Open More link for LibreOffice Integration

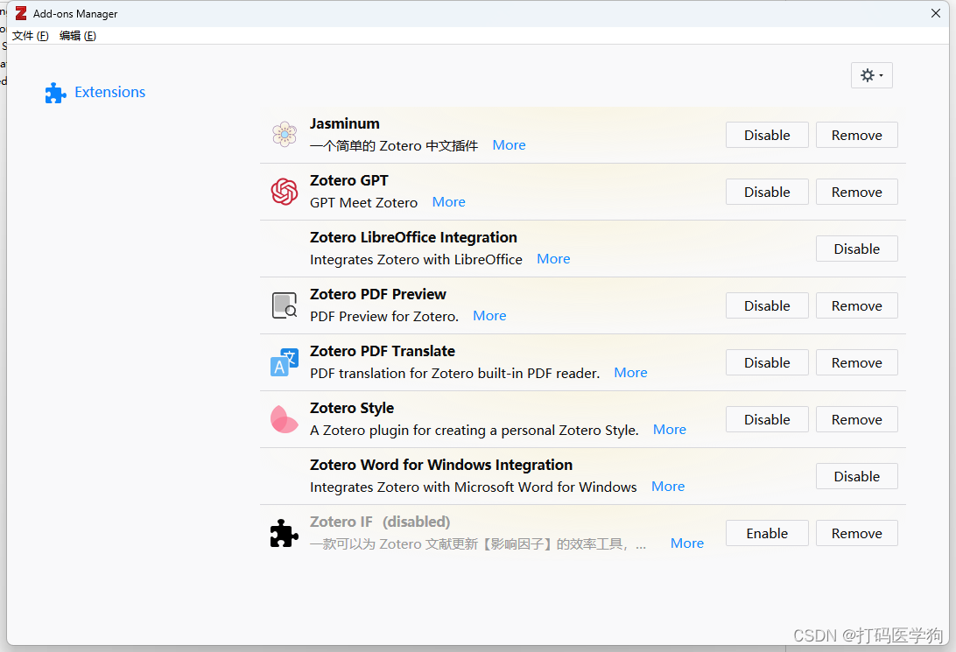(553, 259)
